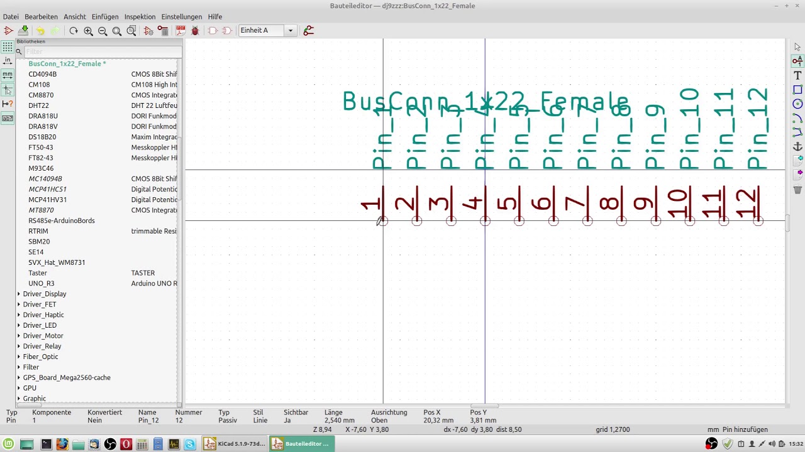Screen dimensions: 805x452
Task: Activate the add pin tool
Action: [x=797, y=61]
